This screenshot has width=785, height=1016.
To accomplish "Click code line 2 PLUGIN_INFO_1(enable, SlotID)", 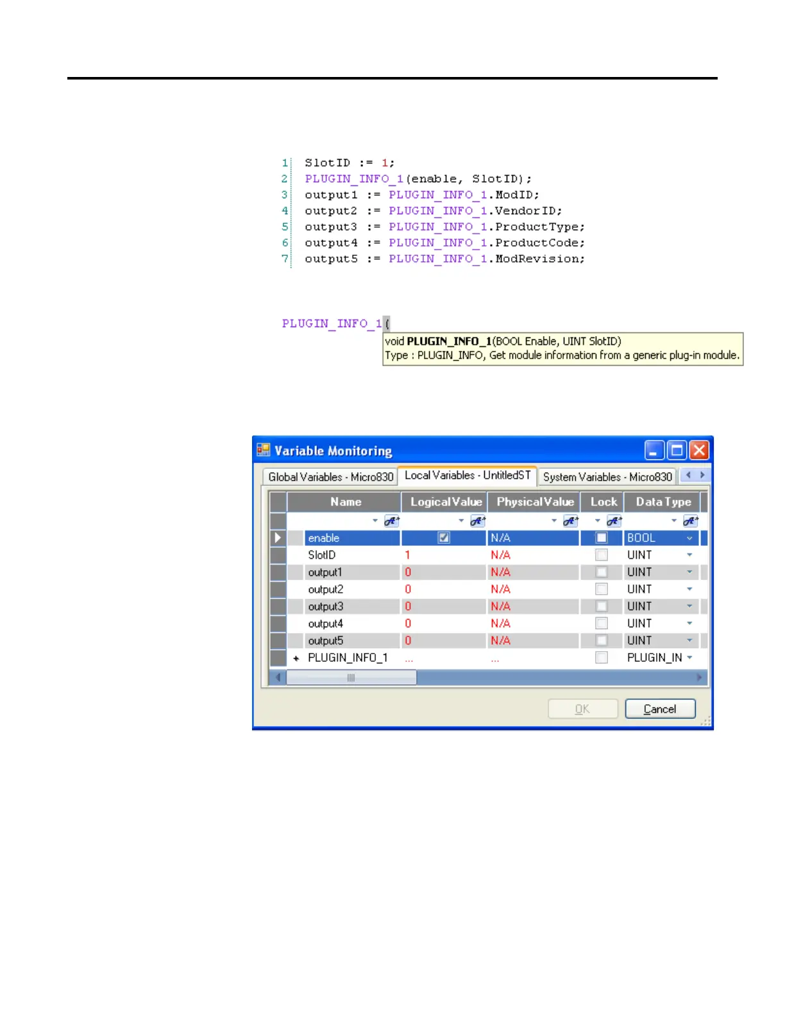I will 418,179.
